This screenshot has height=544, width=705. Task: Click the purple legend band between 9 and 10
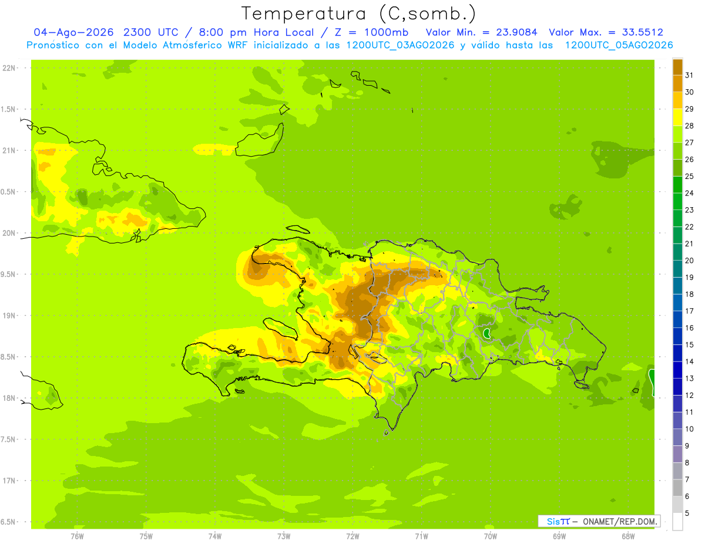point(677,437)
